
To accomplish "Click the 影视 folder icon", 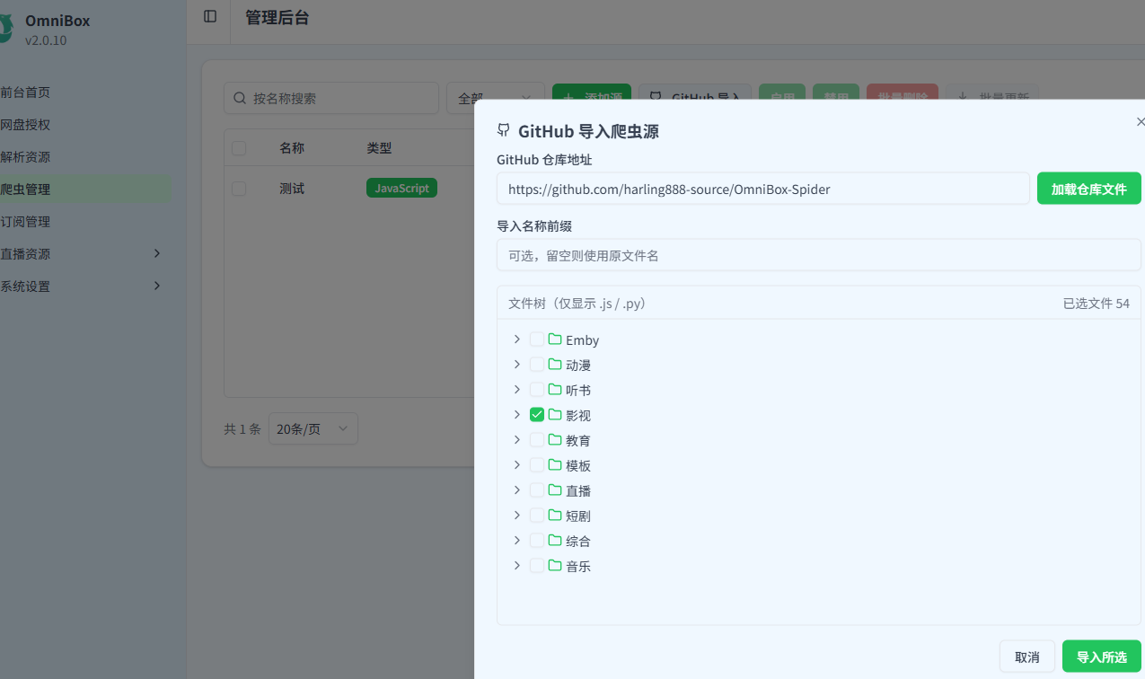I will coord(555,415).
